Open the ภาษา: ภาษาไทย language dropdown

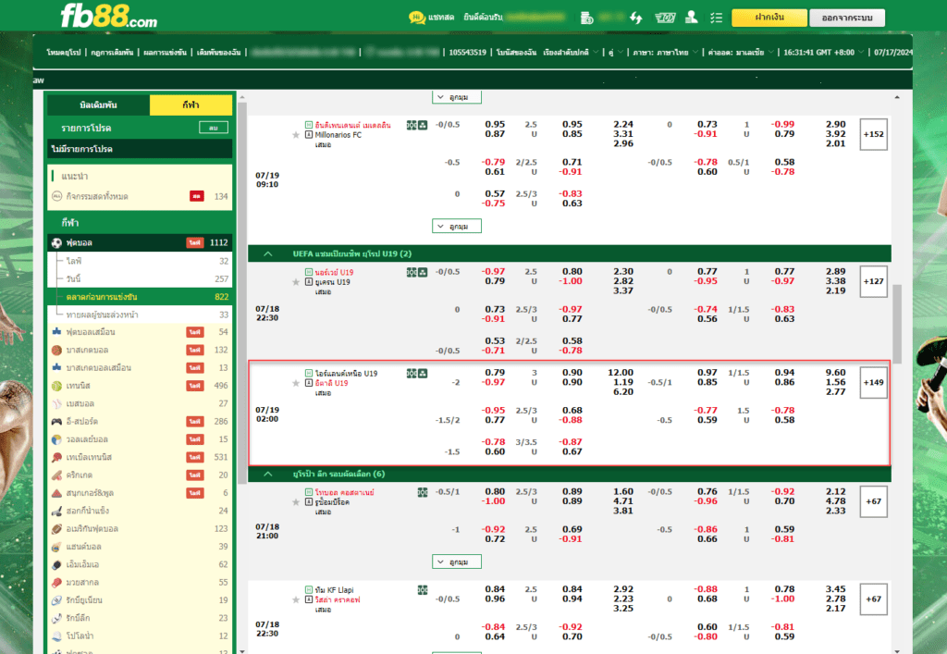(666, 53)
